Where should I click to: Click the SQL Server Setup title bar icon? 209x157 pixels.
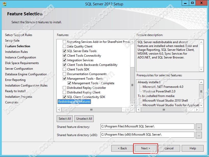click(4, 4)
